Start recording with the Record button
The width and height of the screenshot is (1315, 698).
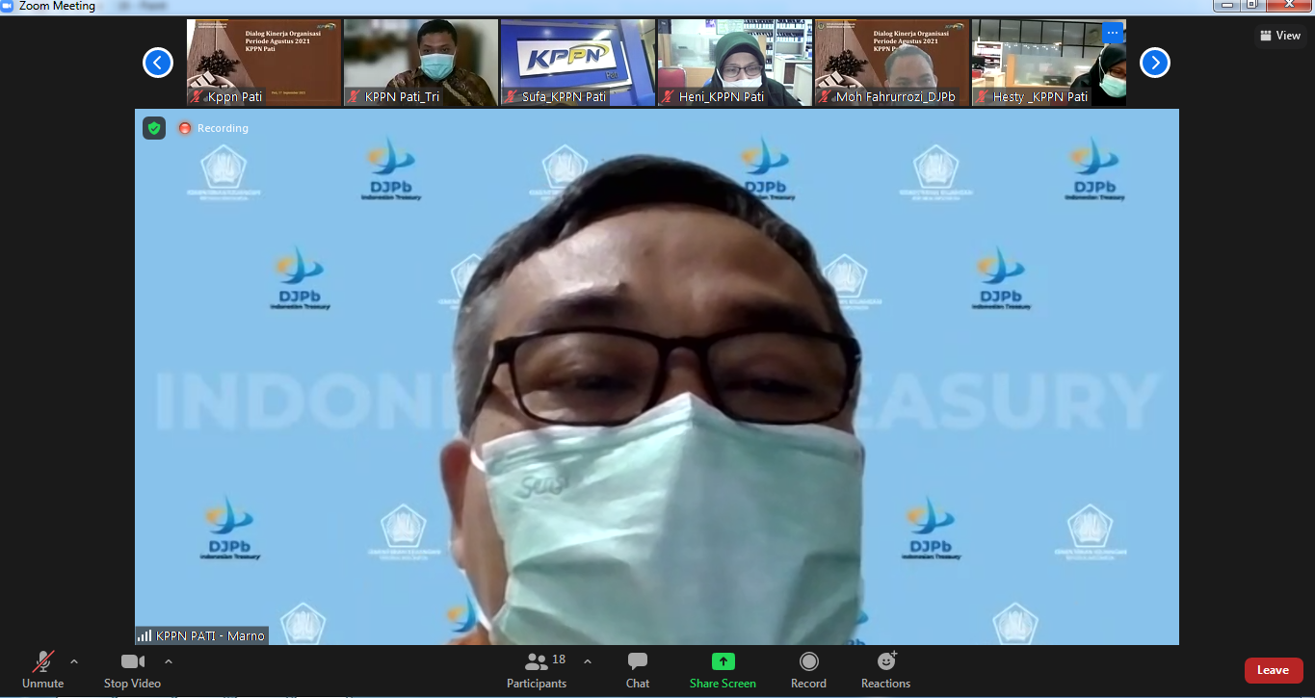(808, 670)
